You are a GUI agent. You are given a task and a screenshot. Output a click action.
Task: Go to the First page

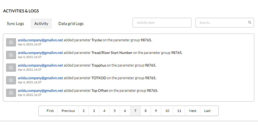(x=50, y=111)
